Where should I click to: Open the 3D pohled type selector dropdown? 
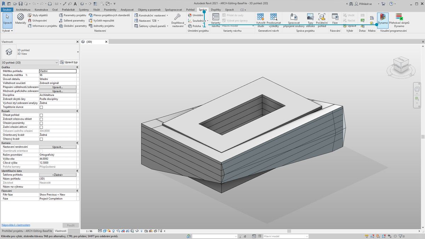click(x=40, y=52)
